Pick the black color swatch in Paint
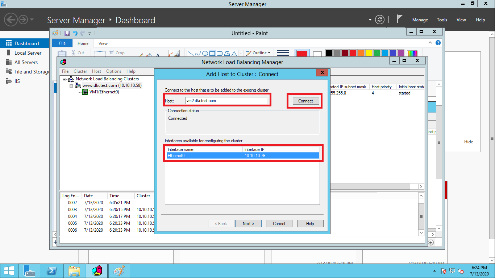 coord(329,53)
